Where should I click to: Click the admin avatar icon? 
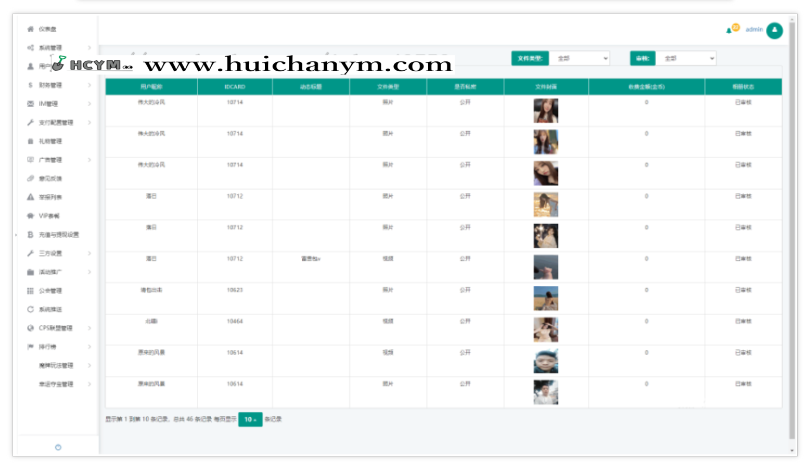(x=774, y=30)
